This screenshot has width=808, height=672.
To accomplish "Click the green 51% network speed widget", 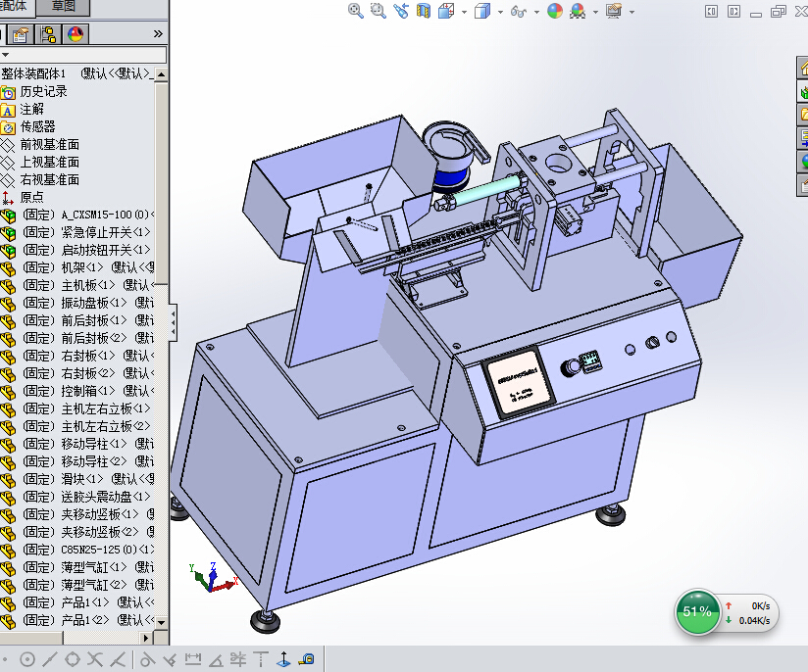I will pyautogui.click(x=697, y=611).
